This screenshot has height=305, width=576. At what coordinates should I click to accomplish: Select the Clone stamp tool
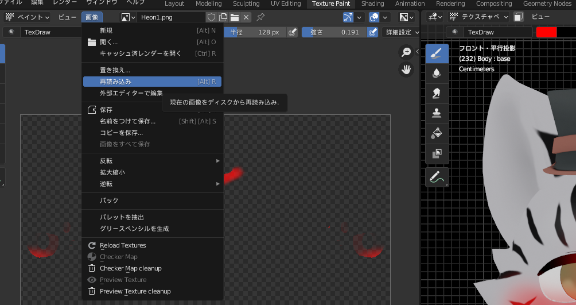coord(437,113)
